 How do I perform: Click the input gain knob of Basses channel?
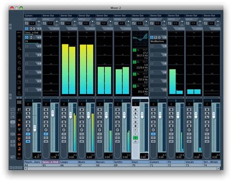[111, 23]
